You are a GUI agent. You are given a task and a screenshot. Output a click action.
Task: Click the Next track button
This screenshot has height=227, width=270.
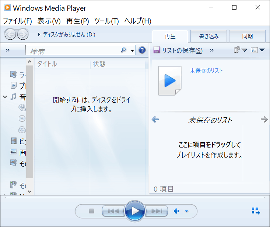156,211
